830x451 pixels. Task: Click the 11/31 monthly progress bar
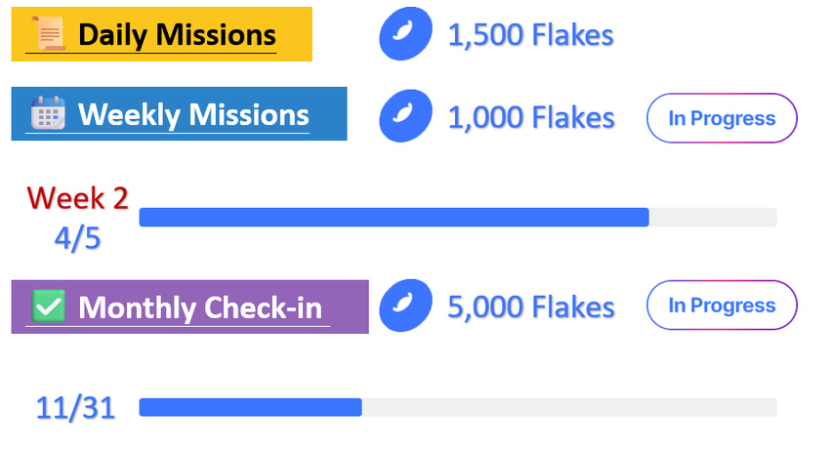click(x=458, y=407)
